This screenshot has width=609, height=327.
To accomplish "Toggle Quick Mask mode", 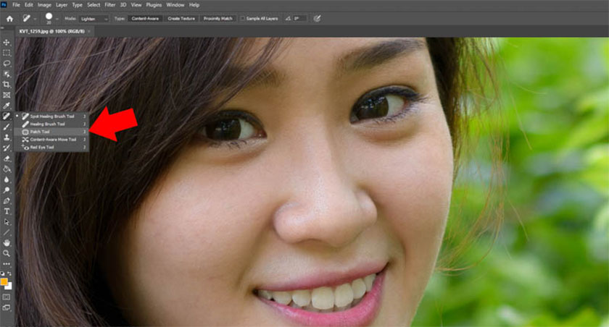I will tap(7, 297).
